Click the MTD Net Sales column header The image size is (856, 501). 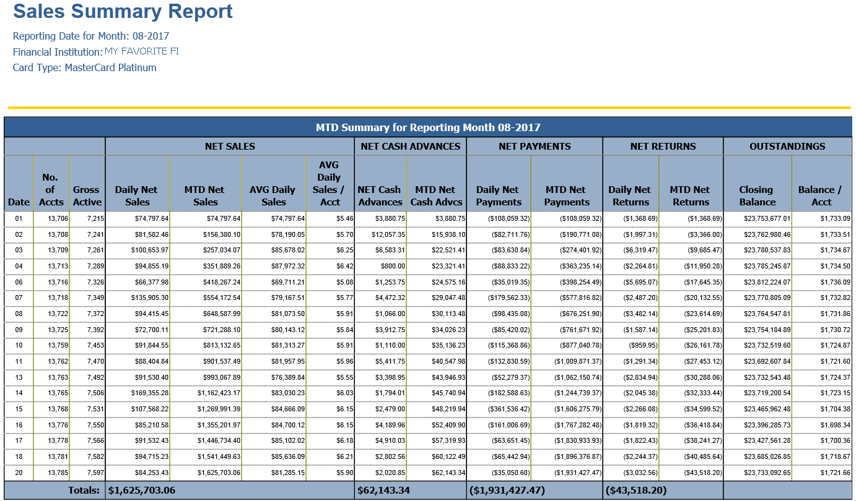[206, 183]
